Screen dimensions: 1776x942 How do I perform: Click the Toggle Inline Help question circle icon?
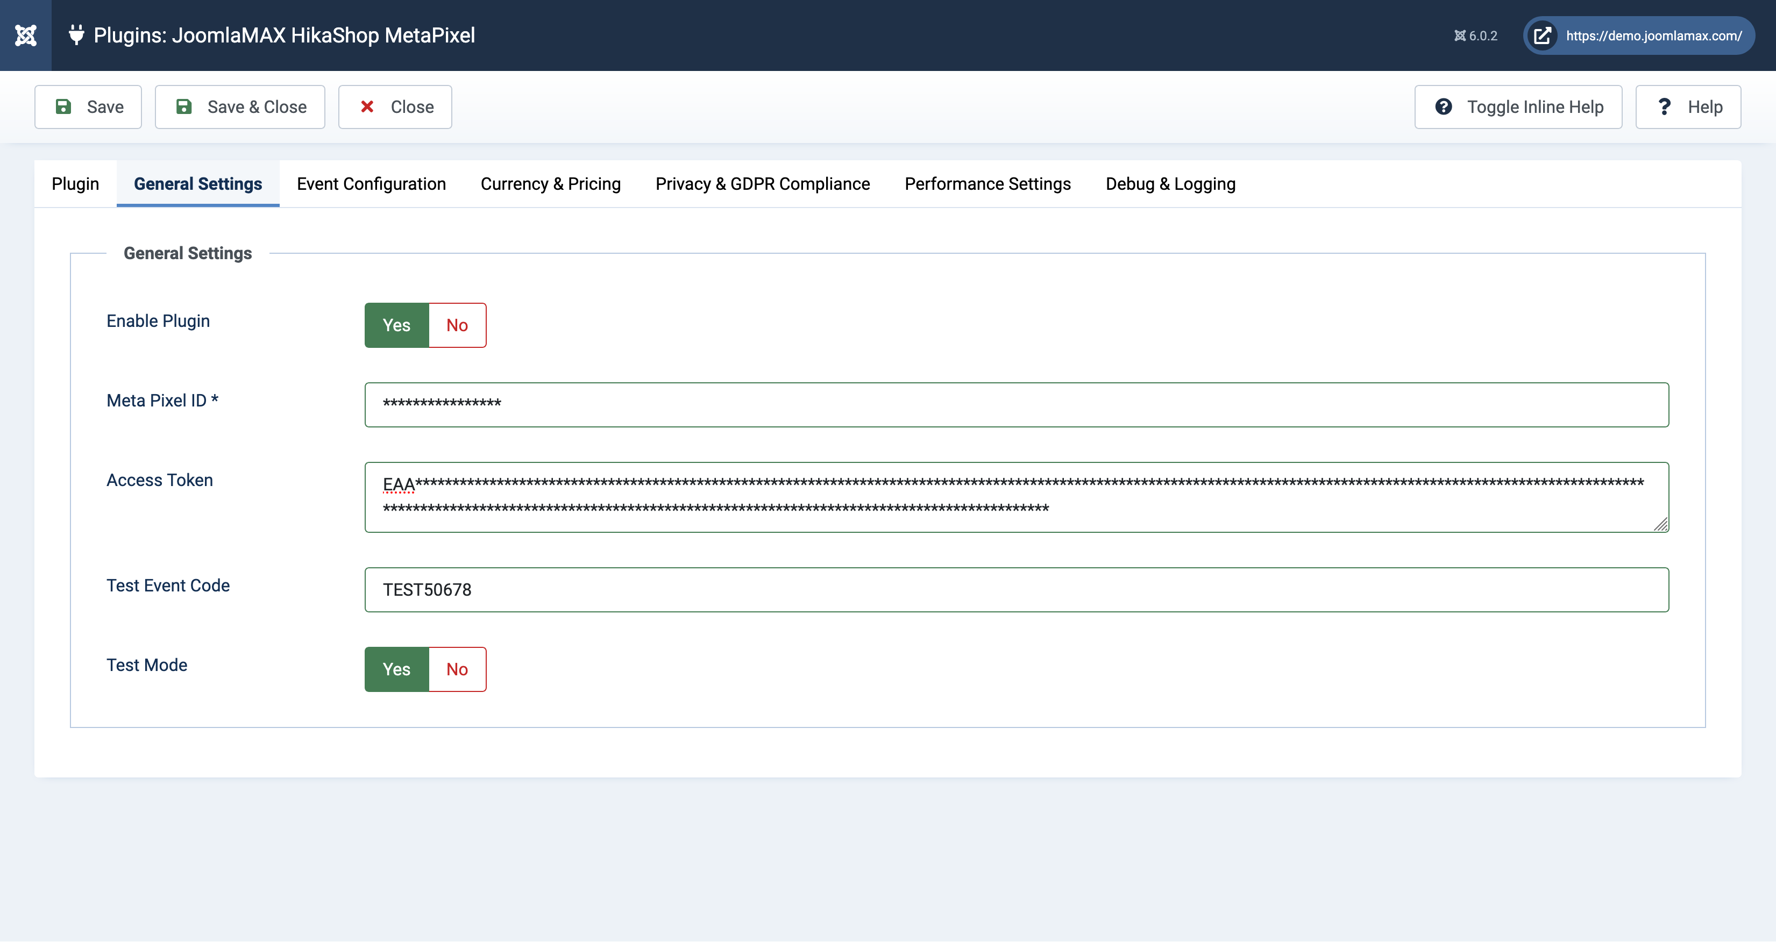coord(1444,107)
